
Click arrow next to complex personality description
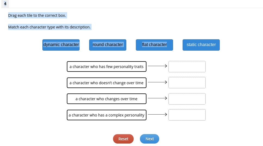157,114
